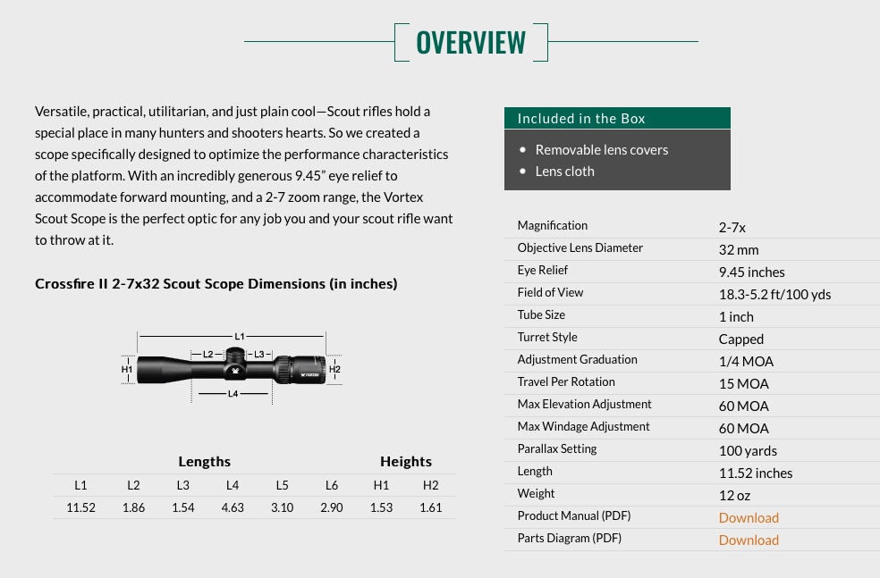Click the table cell '11.52'
Image resolution: width=880 pixels, height=578 pixels.
(80, 507)
